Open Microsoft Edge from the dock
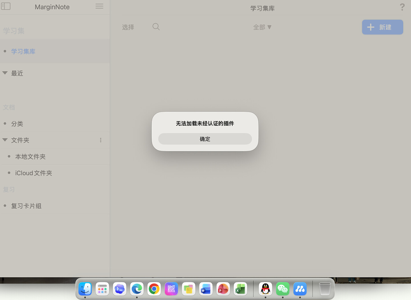This screenshot has width=411, height=300. (x=137, y=289)
